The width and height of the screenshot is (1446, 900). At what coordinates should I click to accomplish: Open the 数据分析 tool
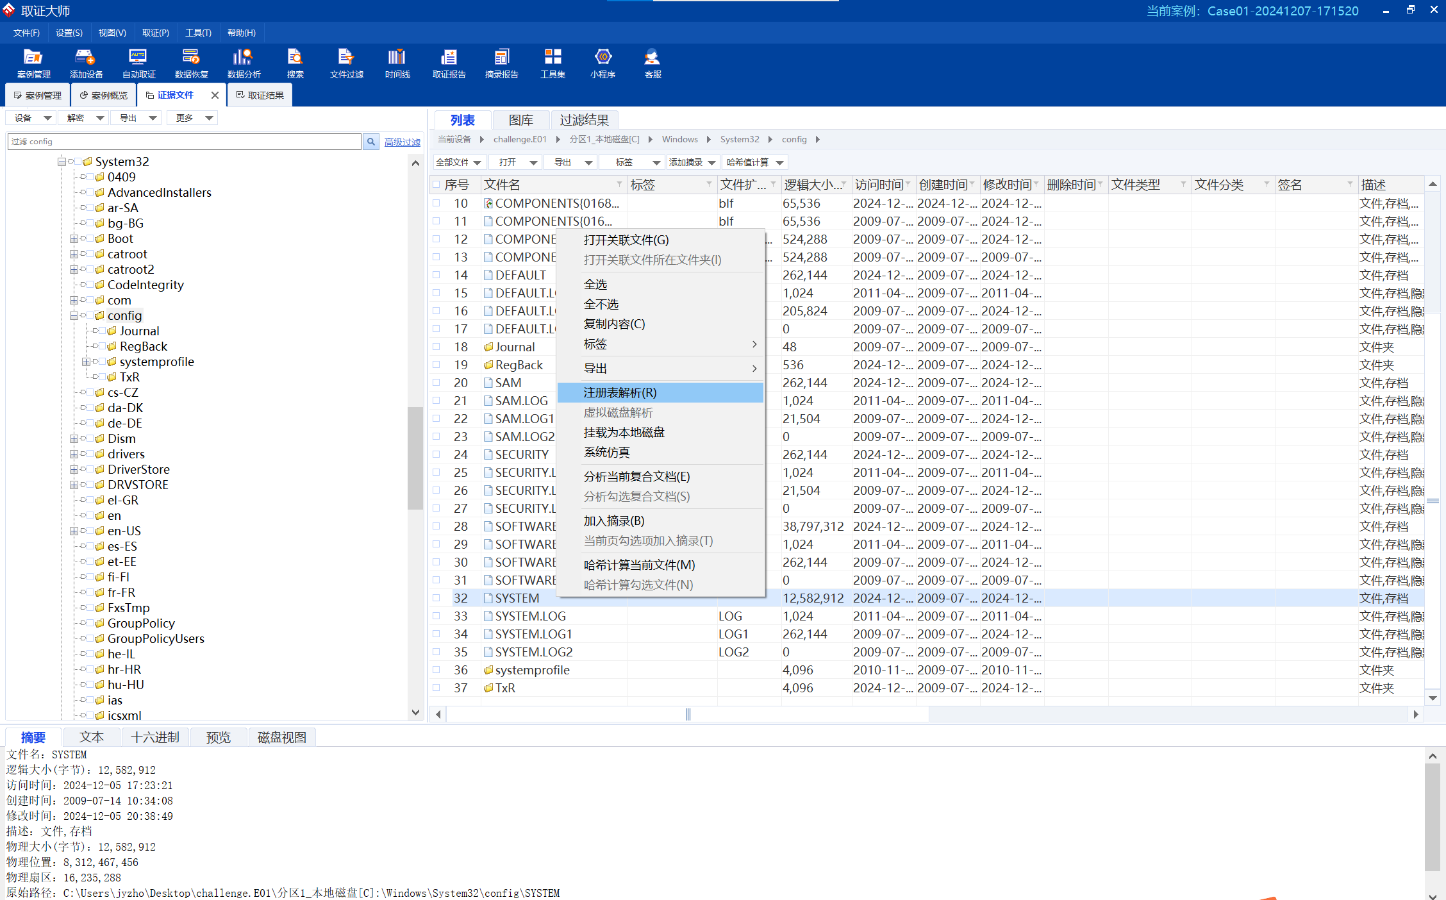pyautogui.click(x=244, y=63)
